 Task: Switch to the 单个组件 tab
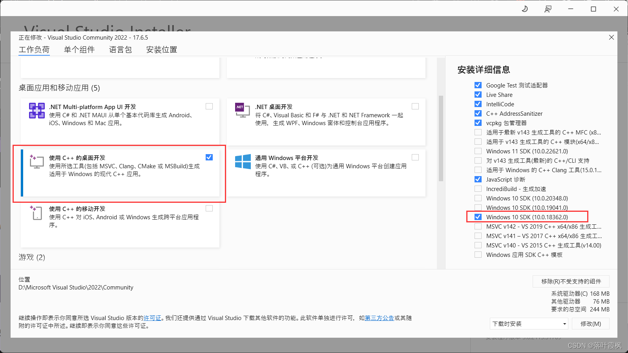[79, 50]
